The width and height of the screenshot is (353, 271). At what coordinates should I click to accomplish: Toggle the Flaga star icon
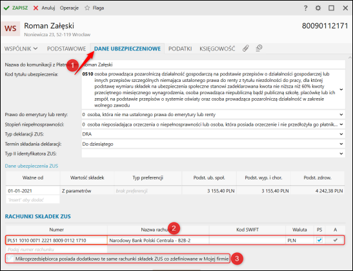(87, 8)
